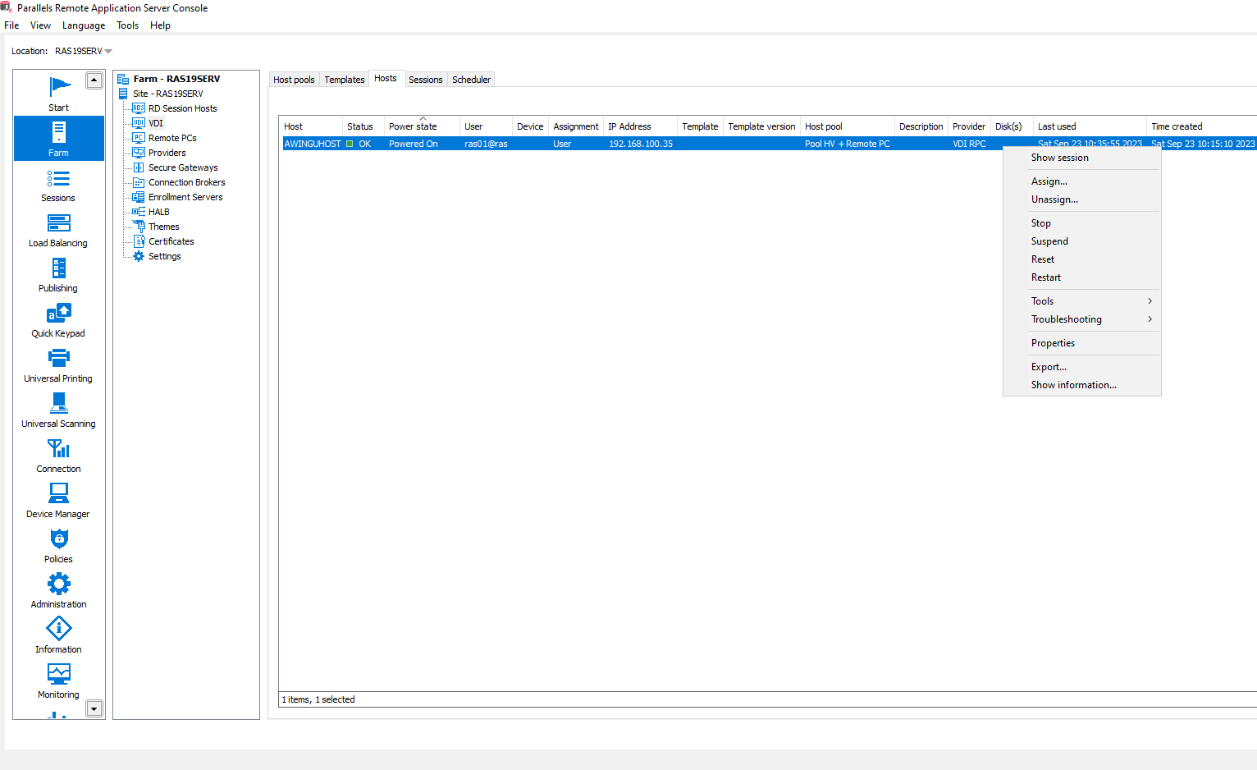Select Themes tree node
The width and height of the screenshot is (1257, 770).
[163, 227]
